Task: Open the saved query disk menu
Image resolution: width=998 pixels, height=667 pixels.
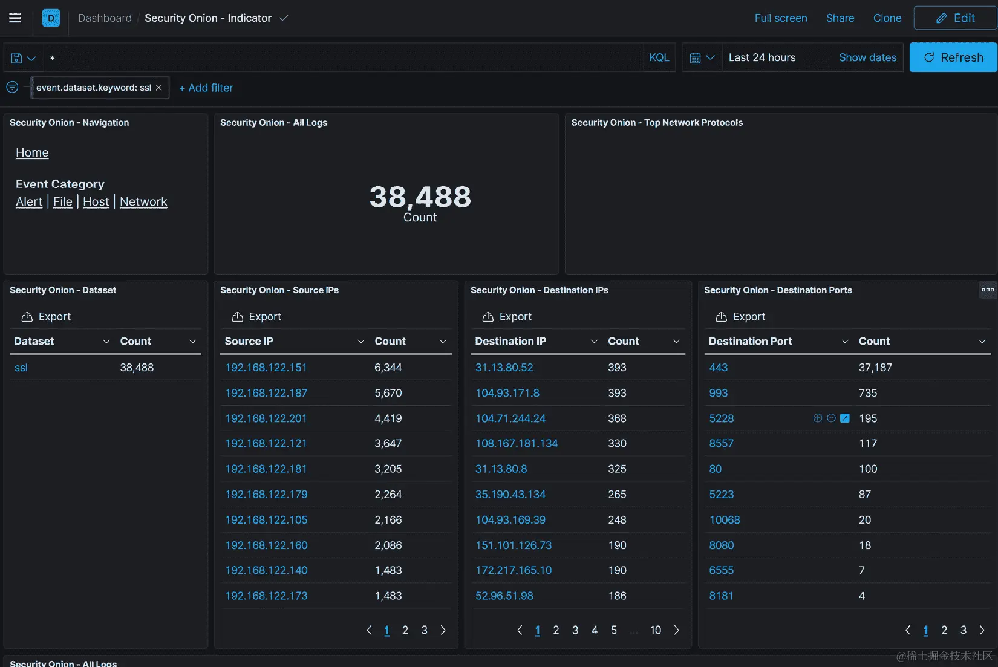Action: click(x=24, y=58)
